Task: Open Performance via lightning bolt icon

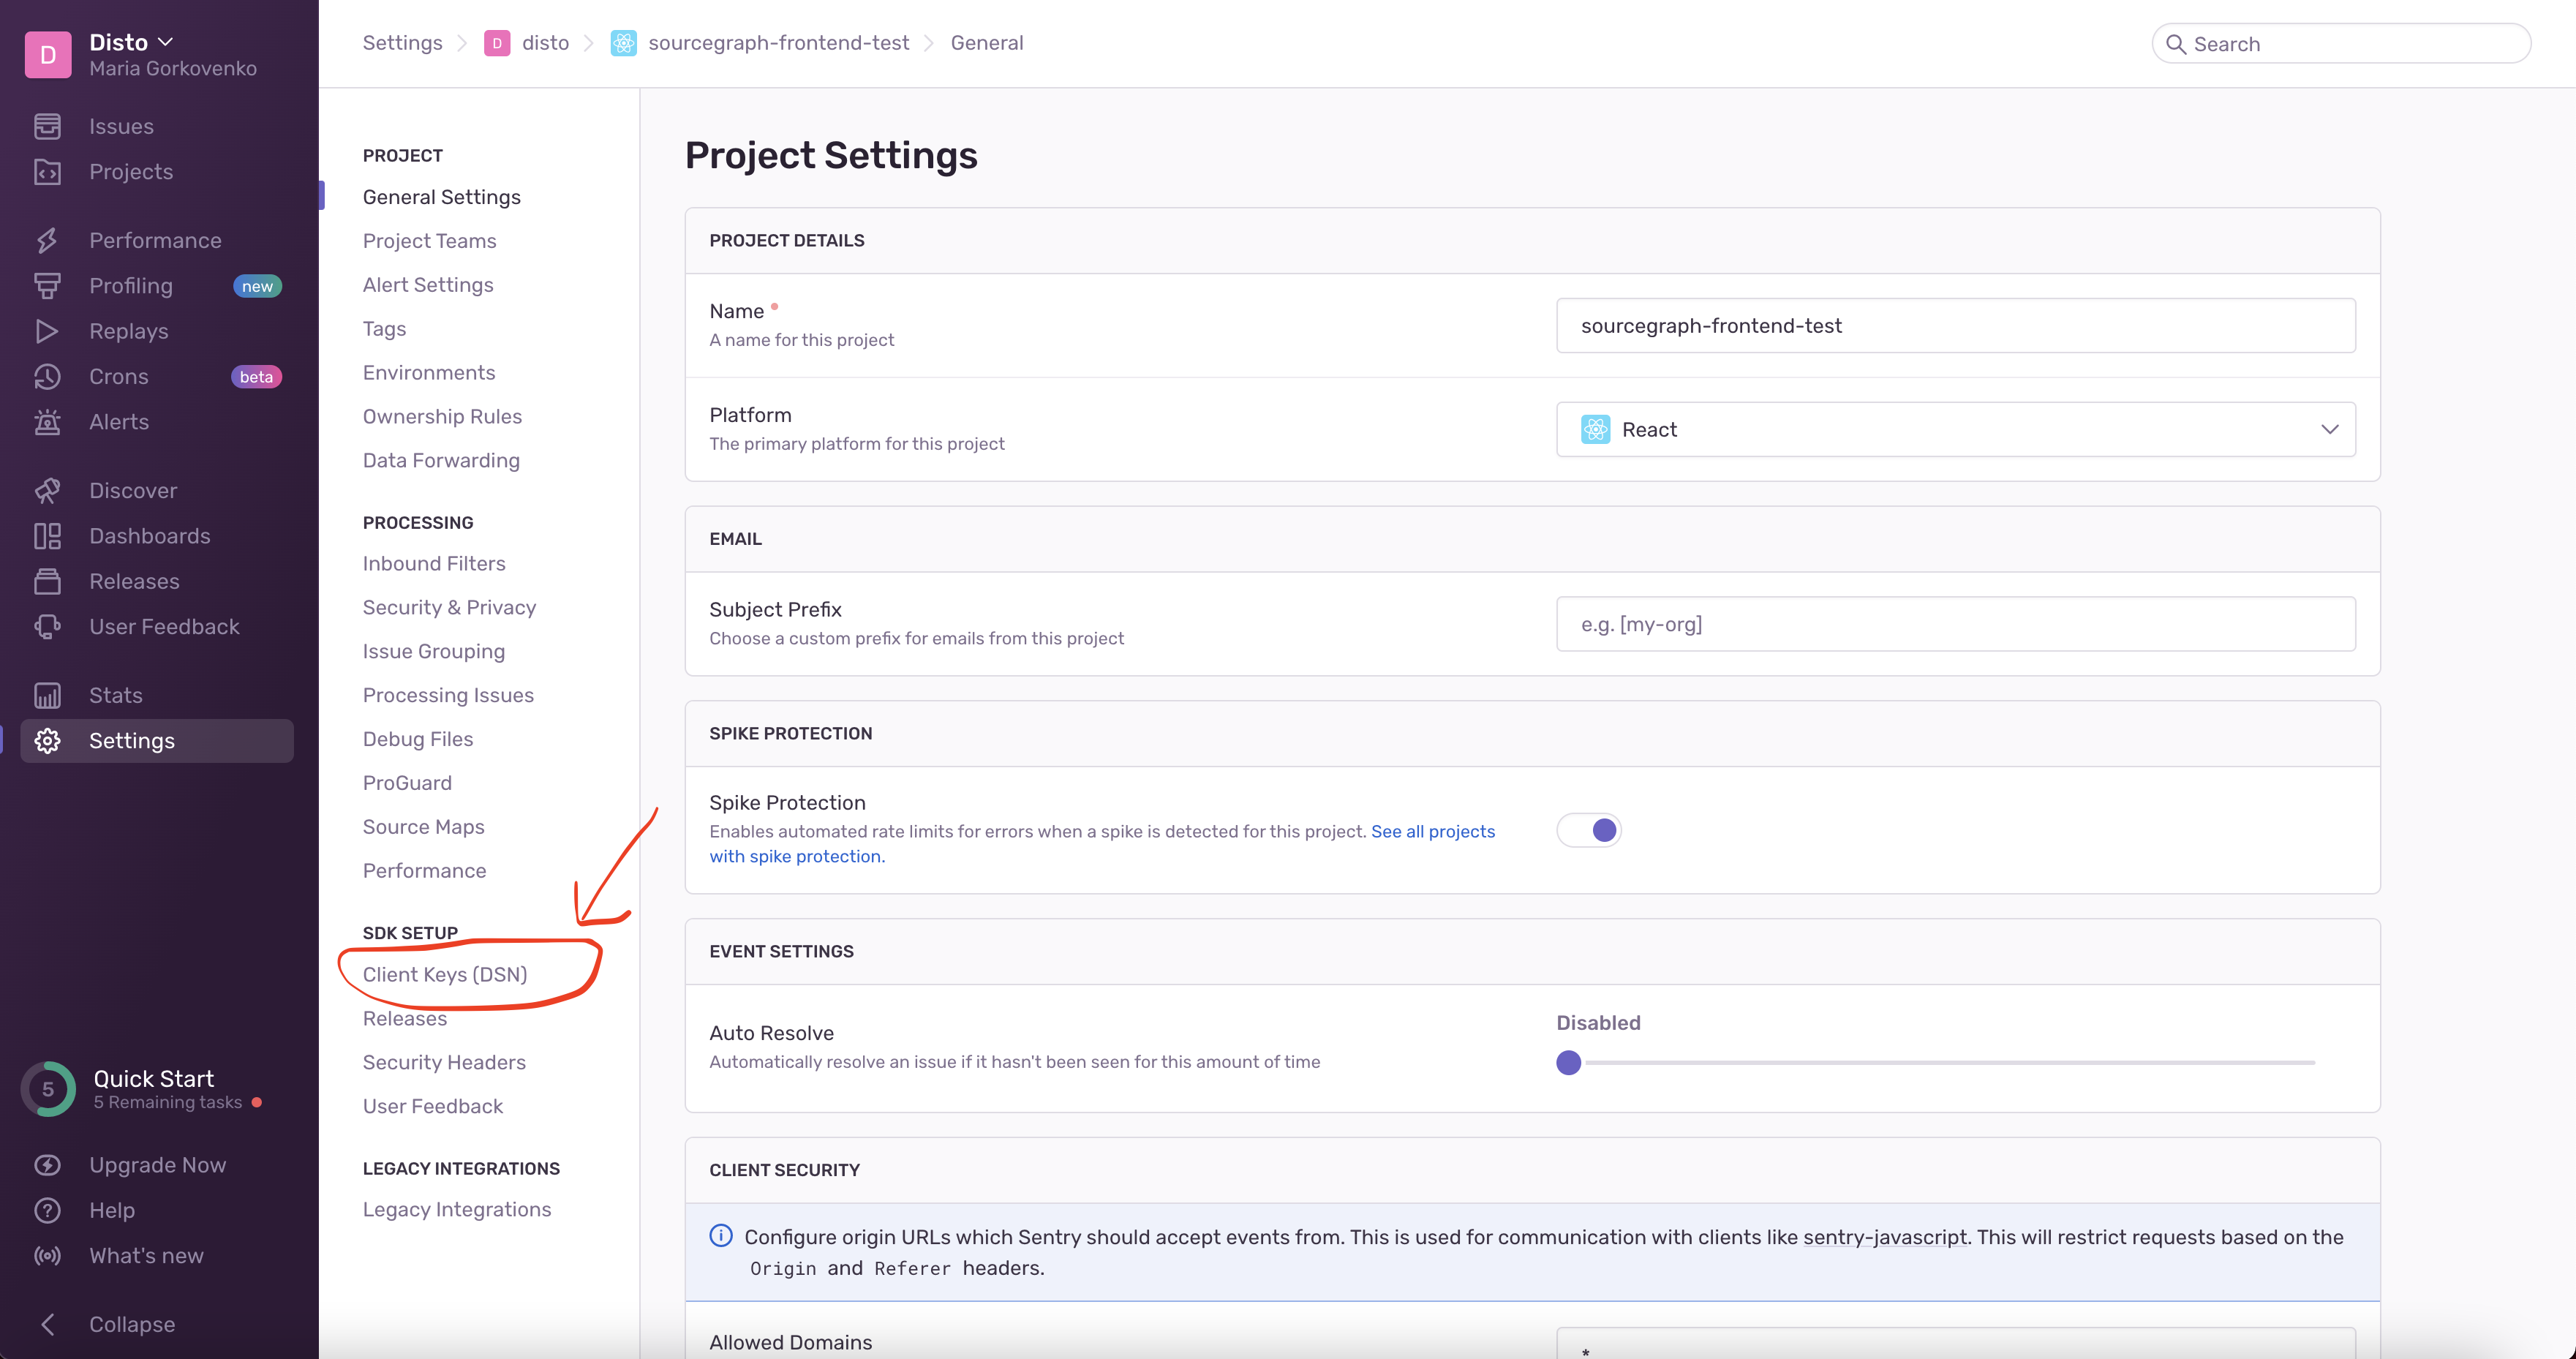Action: 47,240
